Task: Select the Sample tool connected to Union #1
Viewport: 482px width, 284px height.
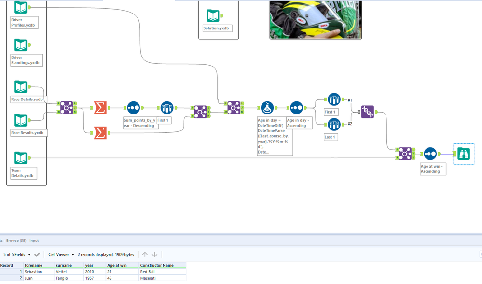Action: coord(334,99)
